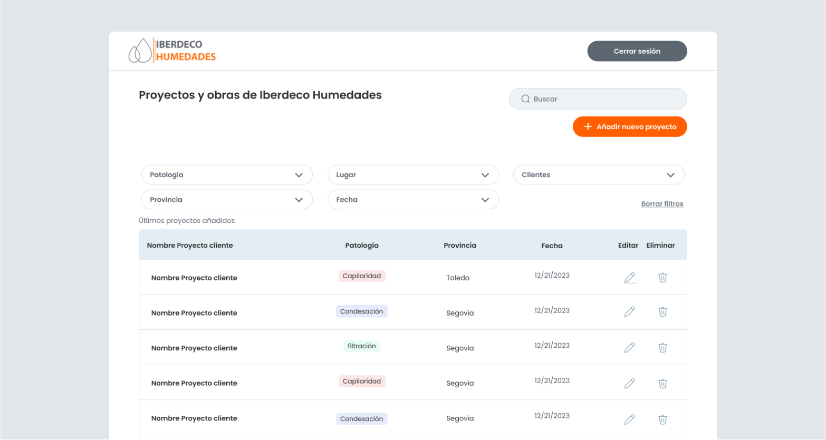Click Añadir nuevo proyecto button

[x=630, y=127]
